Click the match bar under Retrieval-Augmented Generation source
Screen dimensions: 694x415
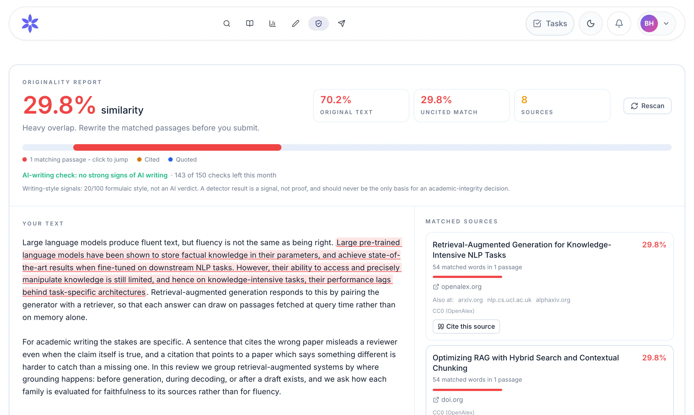467,277
